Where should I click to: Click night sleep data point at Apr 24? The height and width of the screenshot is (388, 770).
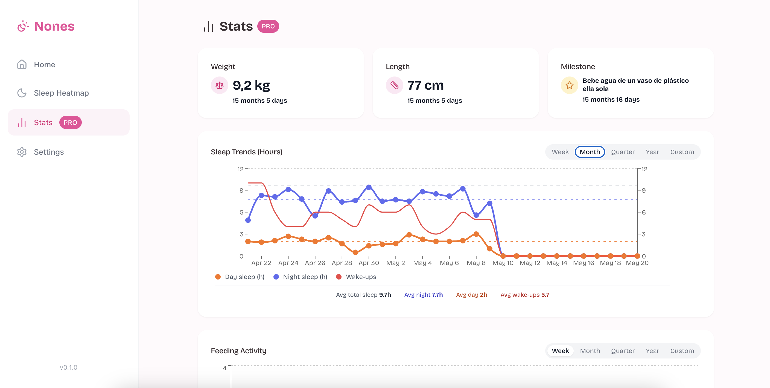pyautogui.click(x=288, y=190)
